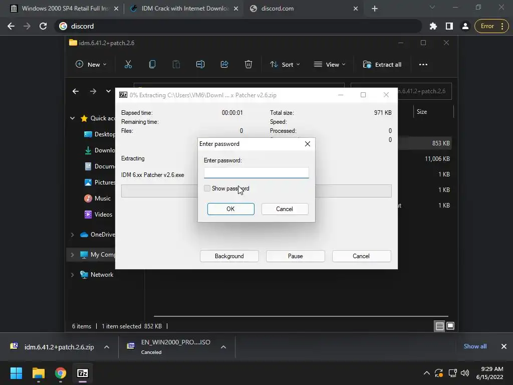Expand the OneDrive tree node

(x=72, y=235)
